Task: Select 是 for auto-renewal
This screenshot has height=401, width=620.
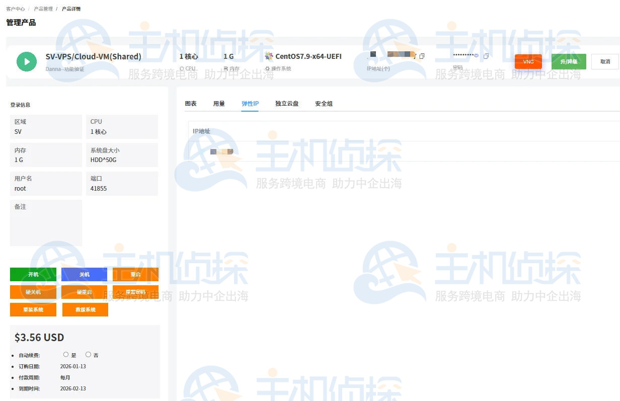Action: 66,355
